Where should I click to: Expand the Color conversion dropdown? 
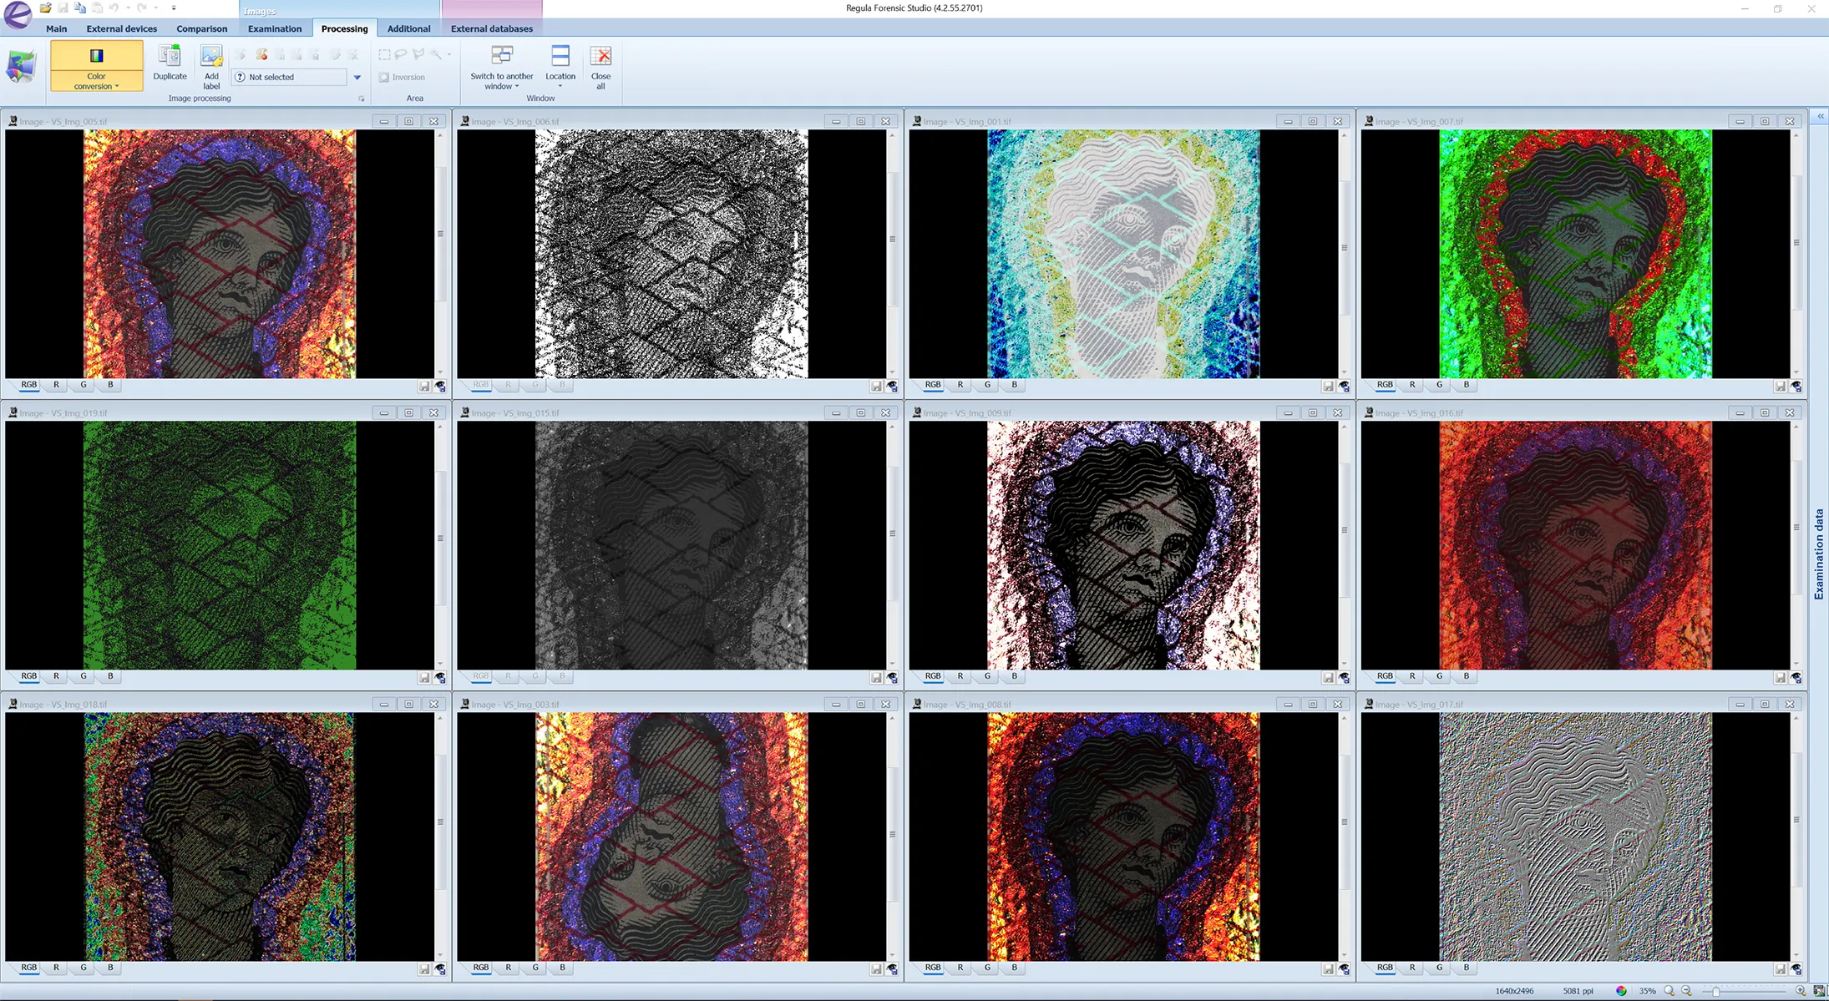coord(97,82)
